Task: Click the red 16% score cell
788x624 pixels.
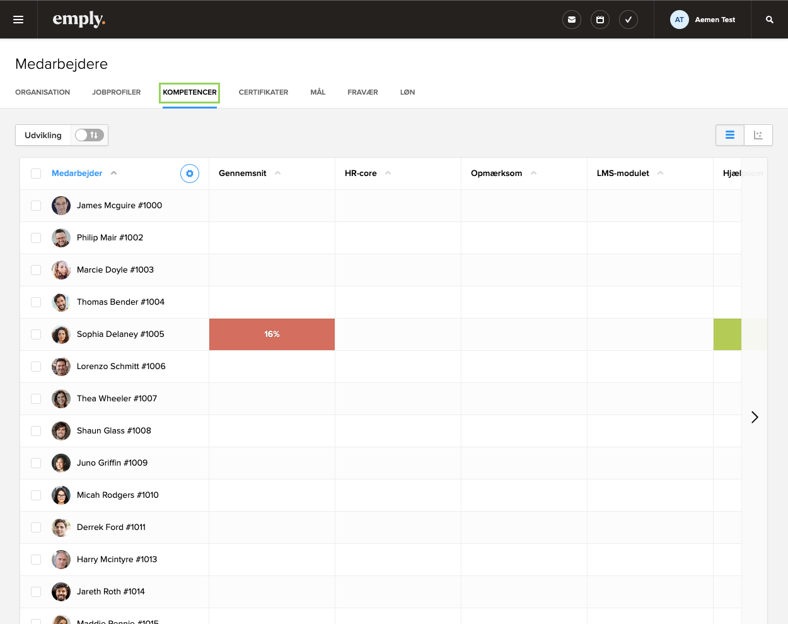Action: (x=272, y=334)
